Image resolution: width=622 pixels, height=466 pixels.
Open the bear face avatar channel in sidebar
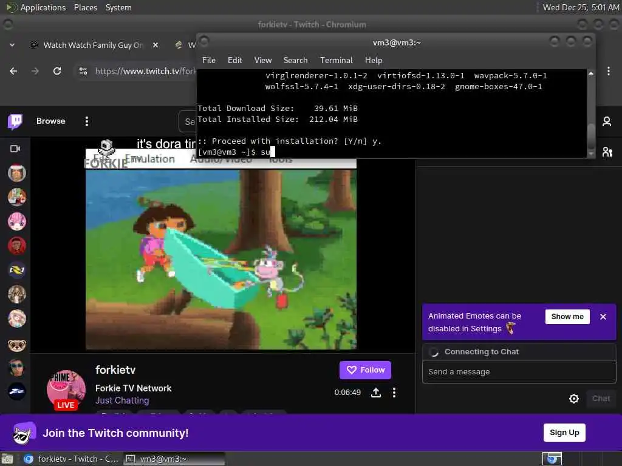(x=16, y=345)
